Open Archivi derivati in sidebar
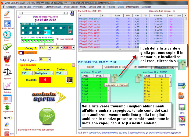 pyautogui.click(x=8, y=24)
